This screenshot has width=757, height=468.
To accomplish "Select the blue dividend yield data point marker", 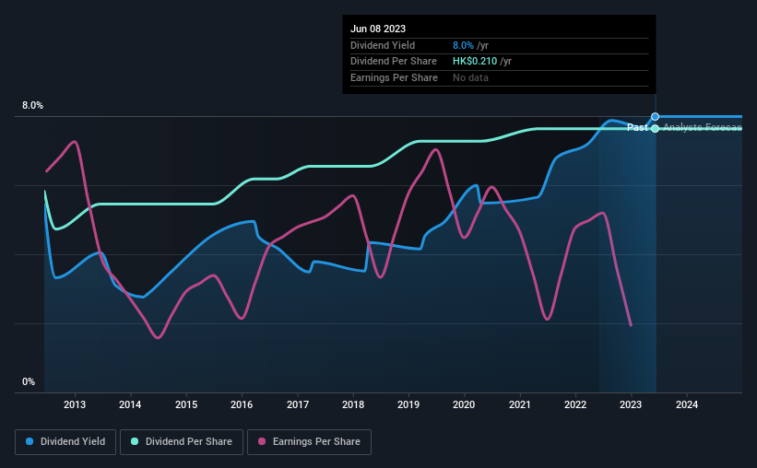I will tap(656, 117).
